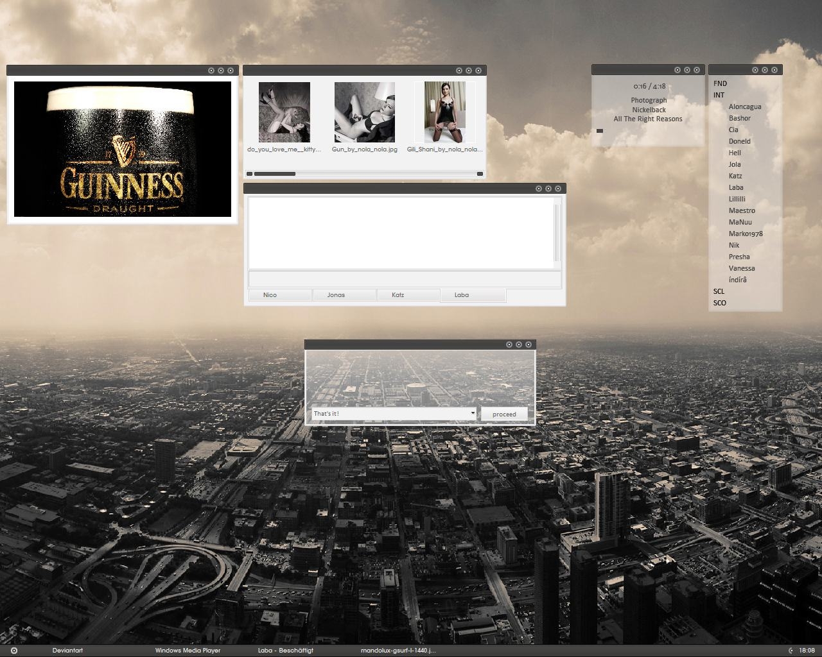The width and height of the screenshot is (822, 657).
Task: Select contact Laba in the contact list
Action: pyautogui.click(x=736, y=187)
